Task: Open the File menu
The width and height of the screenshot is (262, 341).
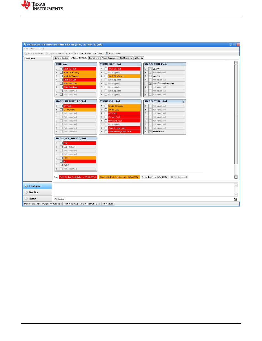Action: coord(26,49)
